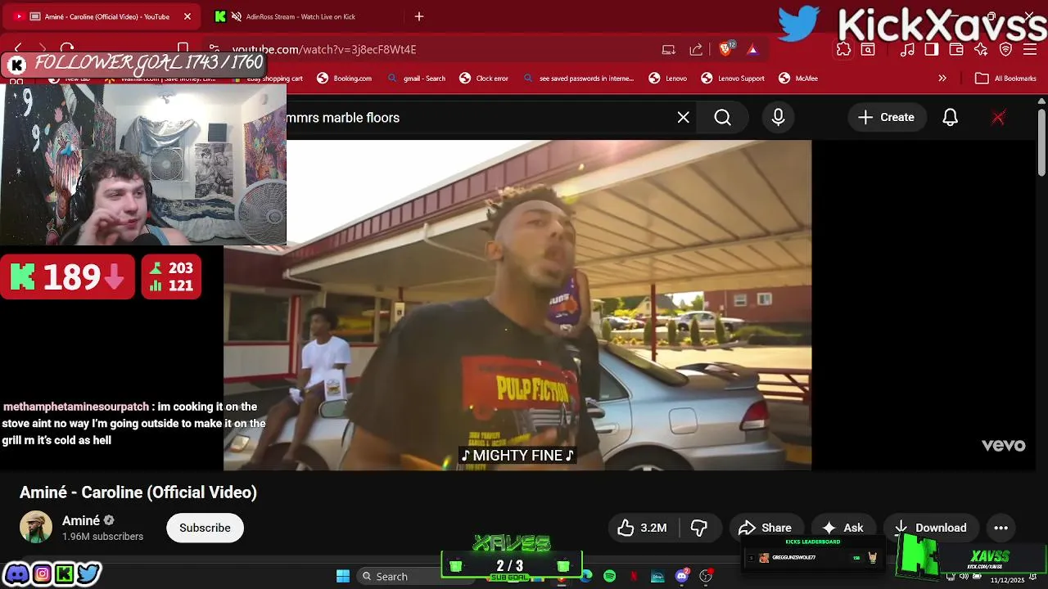Open the Lenovo Support bookmark
This screenshot has width=1048, height=589.
[733, 79]
